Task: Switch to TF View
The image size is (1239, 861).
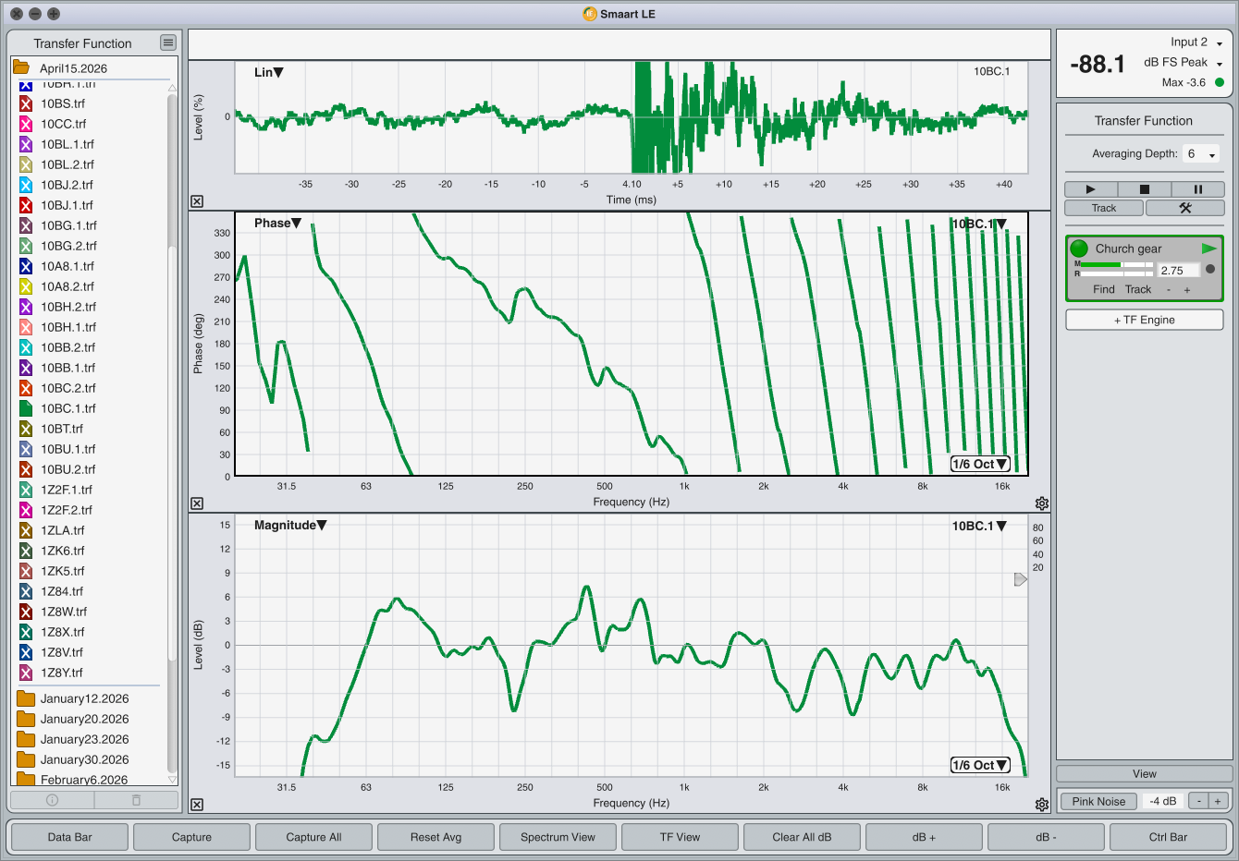Action: [680, 837]
